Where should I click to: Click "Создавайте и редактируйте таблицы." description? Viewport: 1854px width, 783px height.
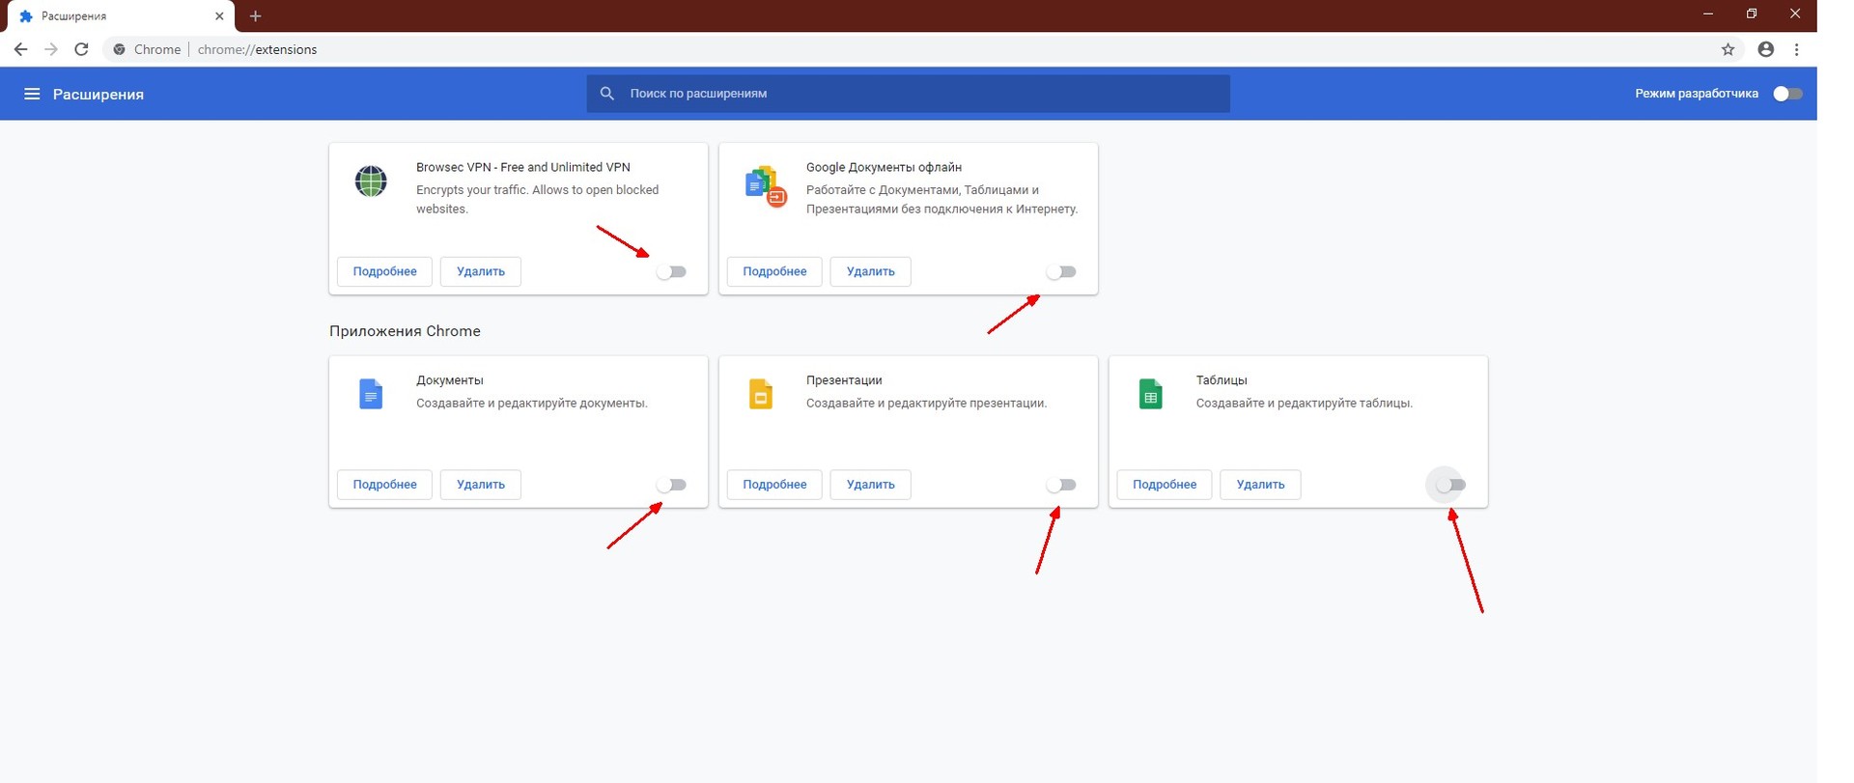pos(1305,404)
